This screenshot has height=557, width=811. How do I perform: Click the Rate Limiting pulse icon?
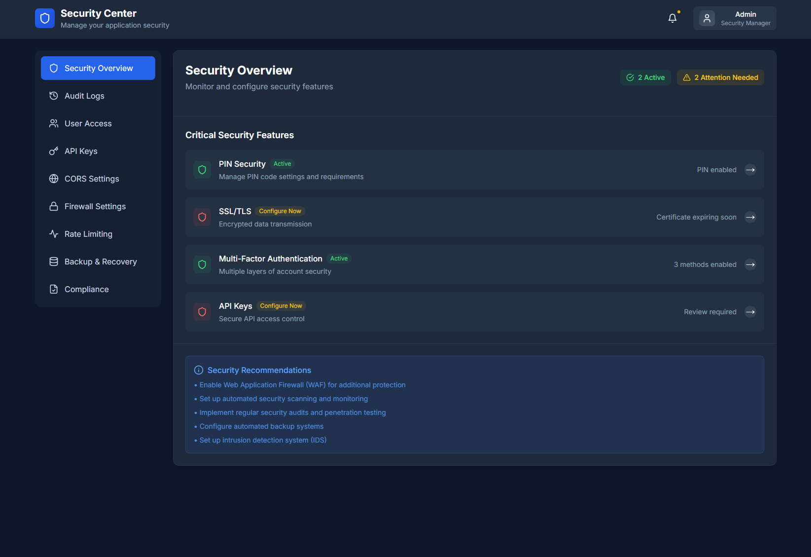pos(53,234)
